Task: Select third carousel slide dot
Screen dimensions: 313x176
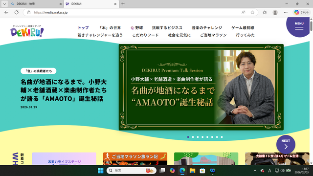Action: 198,137
